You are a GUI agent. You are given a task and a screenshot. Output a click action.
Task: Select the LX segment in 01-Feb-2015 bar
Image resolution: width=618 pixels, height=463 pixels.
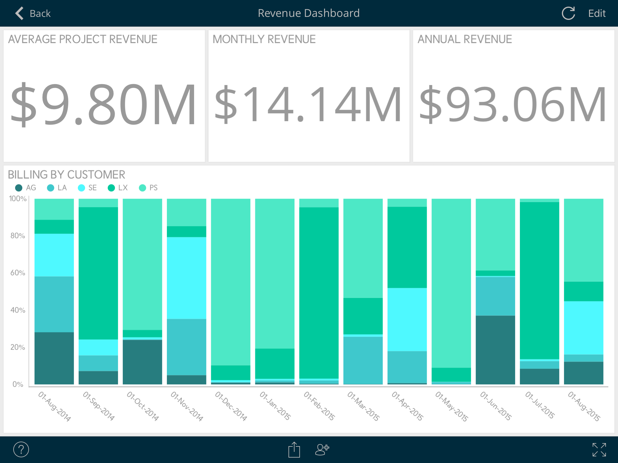pos(319,293)
